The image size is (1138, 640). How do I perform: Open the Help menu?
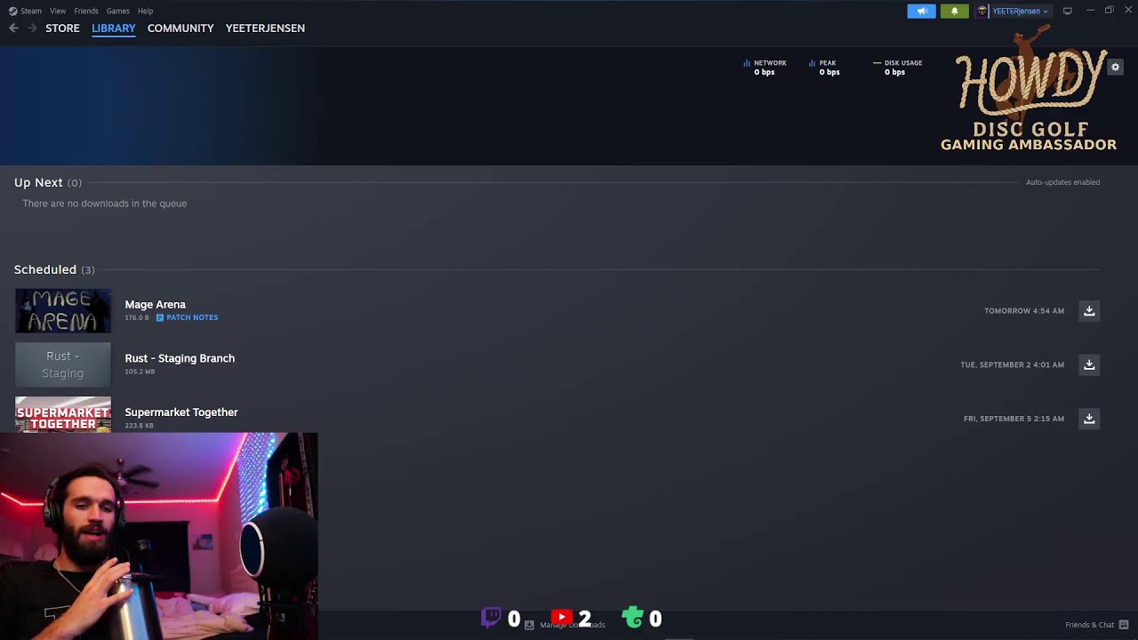coord(145,11)
